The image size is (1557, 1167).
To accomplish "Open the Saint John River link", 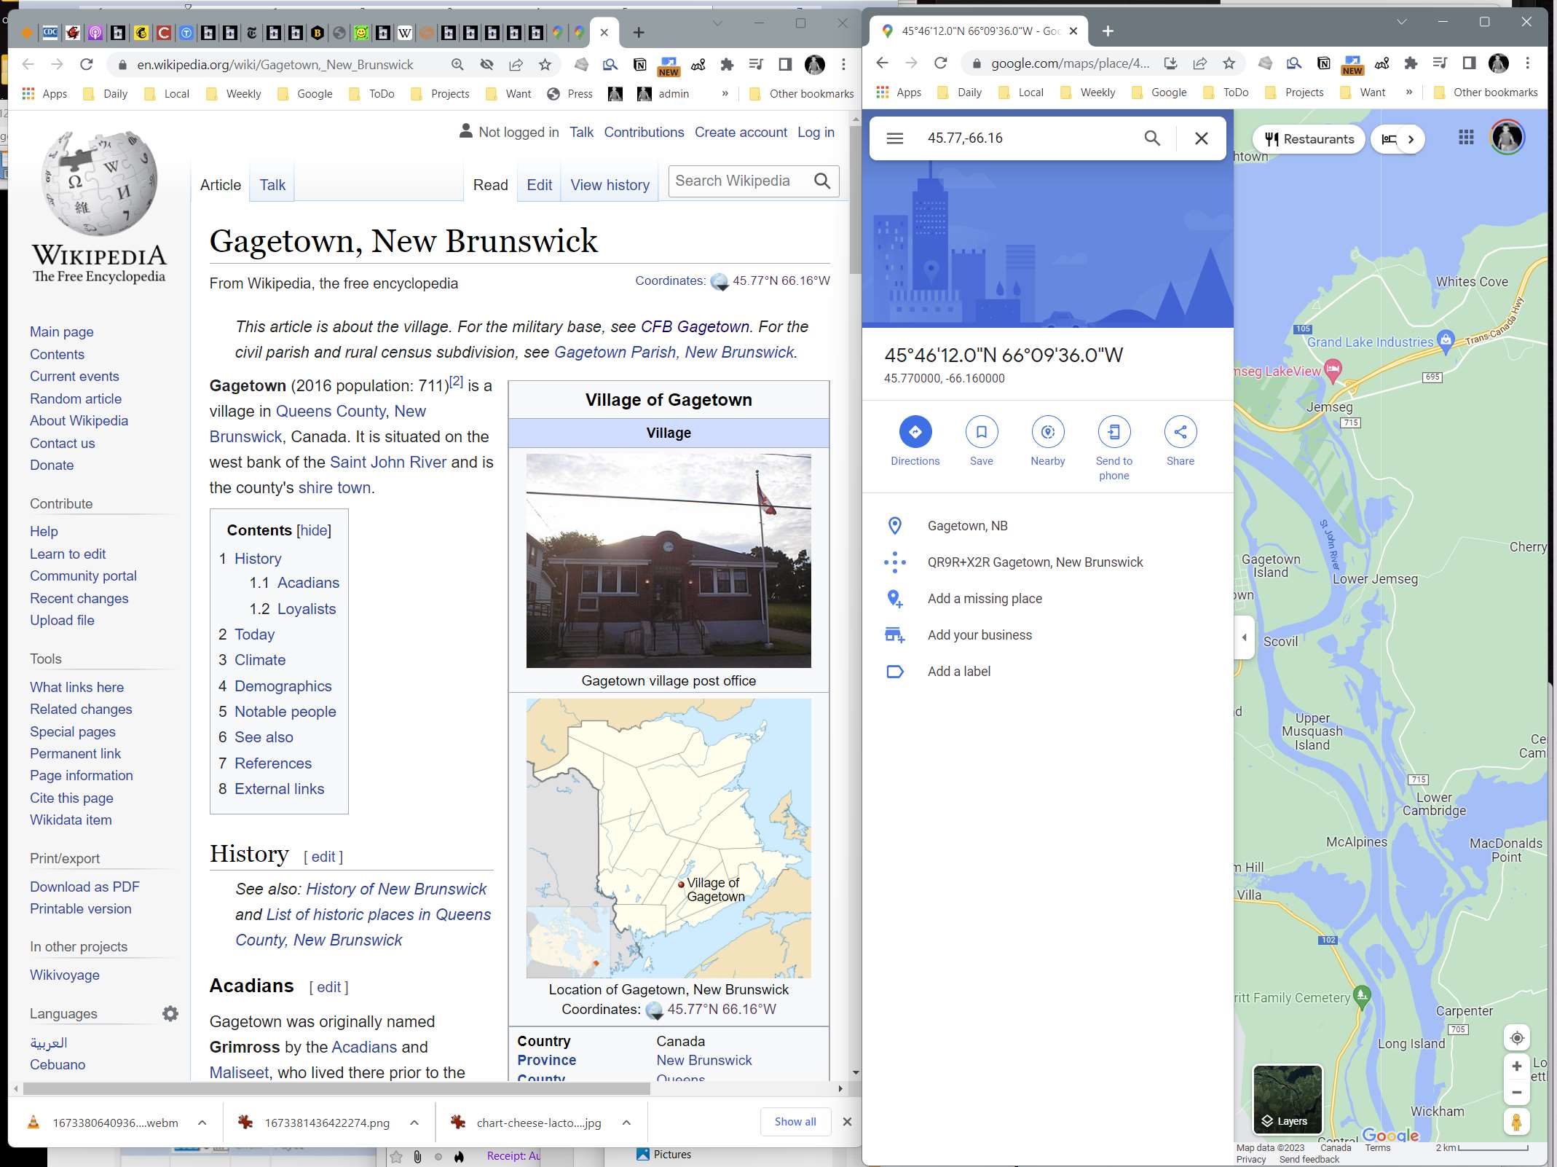I will coord(387,462).
